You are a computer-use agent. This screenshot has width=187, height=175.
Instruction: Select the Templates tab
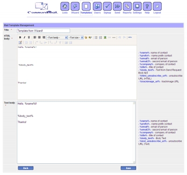point(86,8)
